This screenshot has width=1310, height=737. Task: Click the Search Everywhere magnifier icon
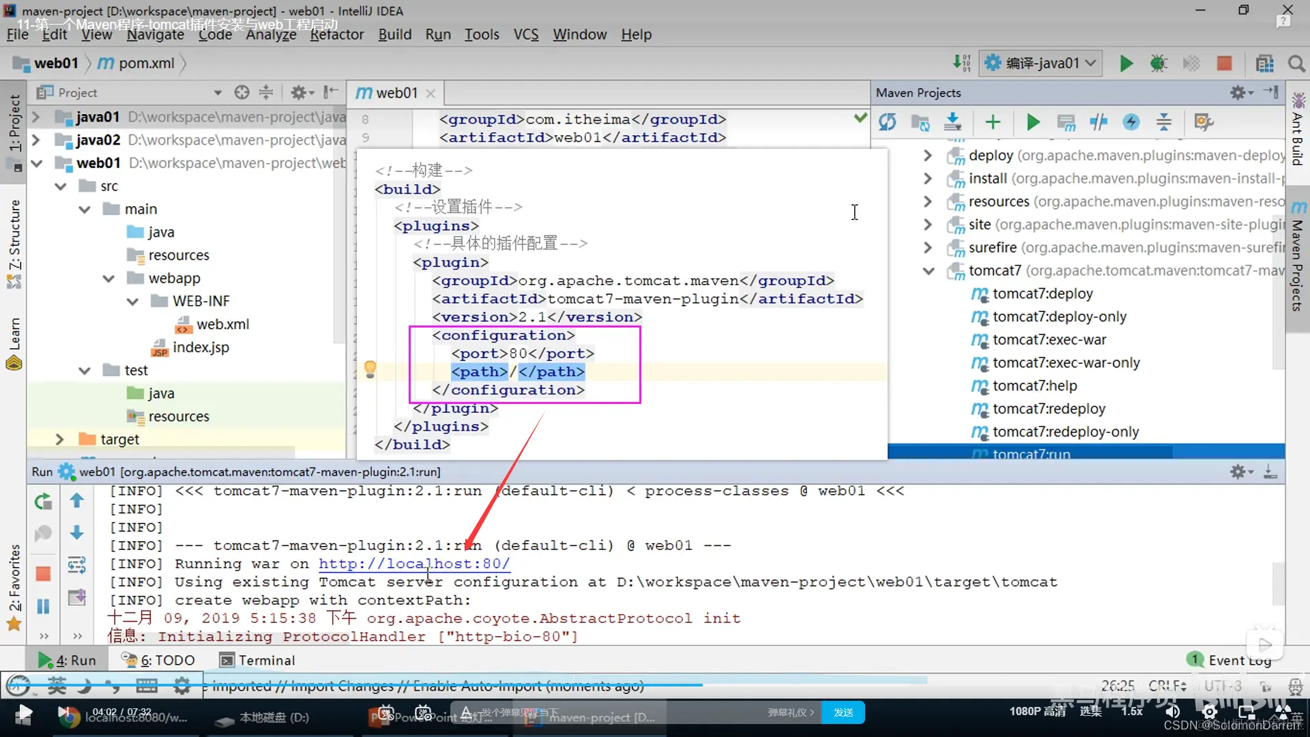pos(1296,63)
